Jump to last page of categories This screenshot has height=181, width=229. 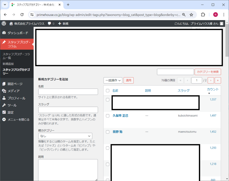218,80
